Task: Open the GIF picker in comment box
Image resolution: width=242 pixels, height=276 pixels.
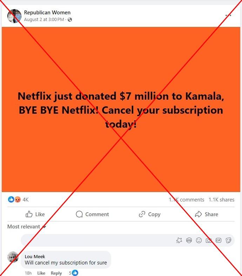Action: [219, 240]
